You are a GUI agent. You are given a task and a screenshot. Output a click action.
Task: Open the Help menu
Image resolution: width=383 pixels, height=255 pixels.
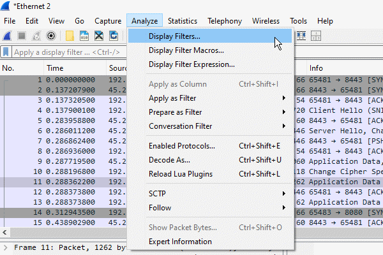[x=325, y=21]
